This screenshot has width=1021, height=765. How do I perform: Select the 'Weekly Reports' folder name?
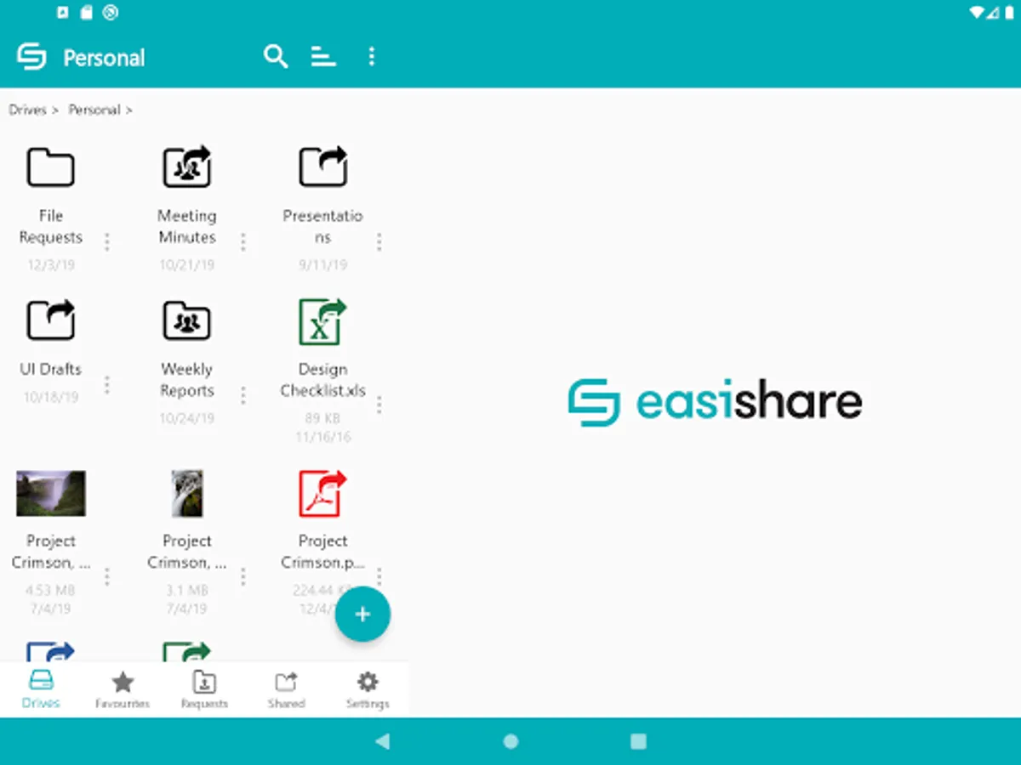pyautogui.click(x=187, y=380)
